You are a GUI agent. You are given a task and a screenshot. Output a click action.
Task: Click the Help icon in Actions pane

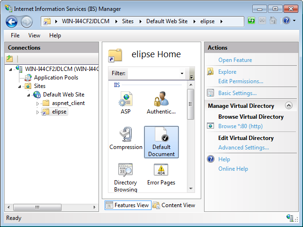pos(210,159)
